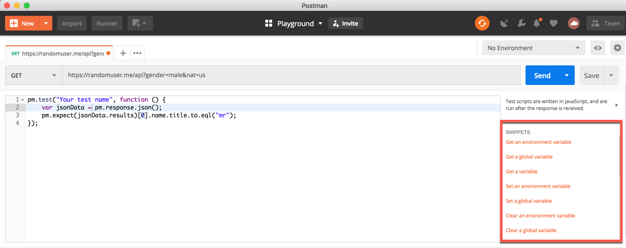Click the Team button

[605, 23]
